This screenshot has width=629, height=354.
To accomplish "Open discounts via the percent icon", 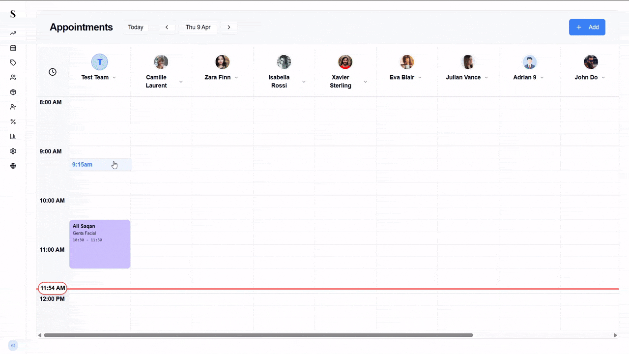I will [x=13, y=121].
